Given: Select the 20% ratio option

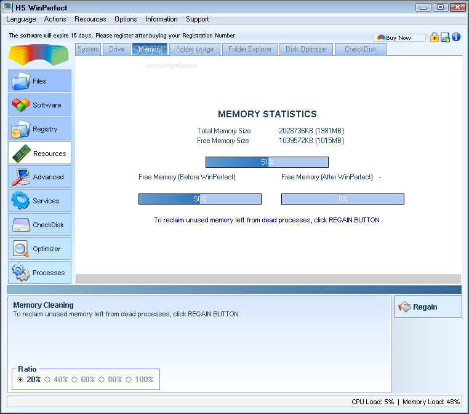Looking at the screenshot, I should (20, 380).
